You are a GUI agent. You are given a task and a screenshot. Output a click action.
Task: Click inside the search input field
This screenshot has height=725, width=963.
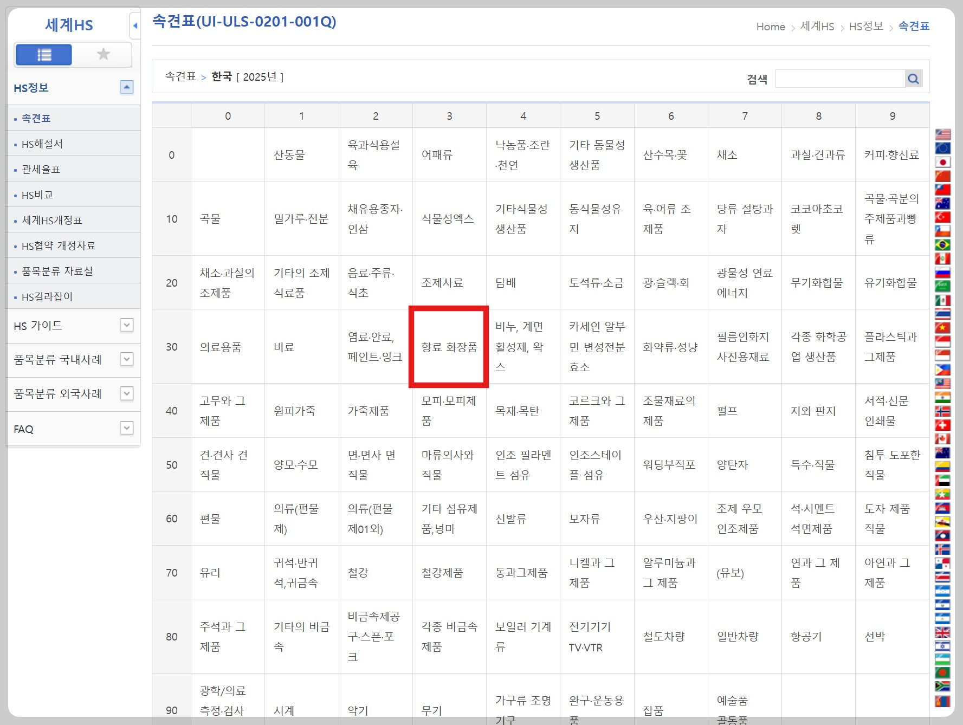[x=840, y=78]
